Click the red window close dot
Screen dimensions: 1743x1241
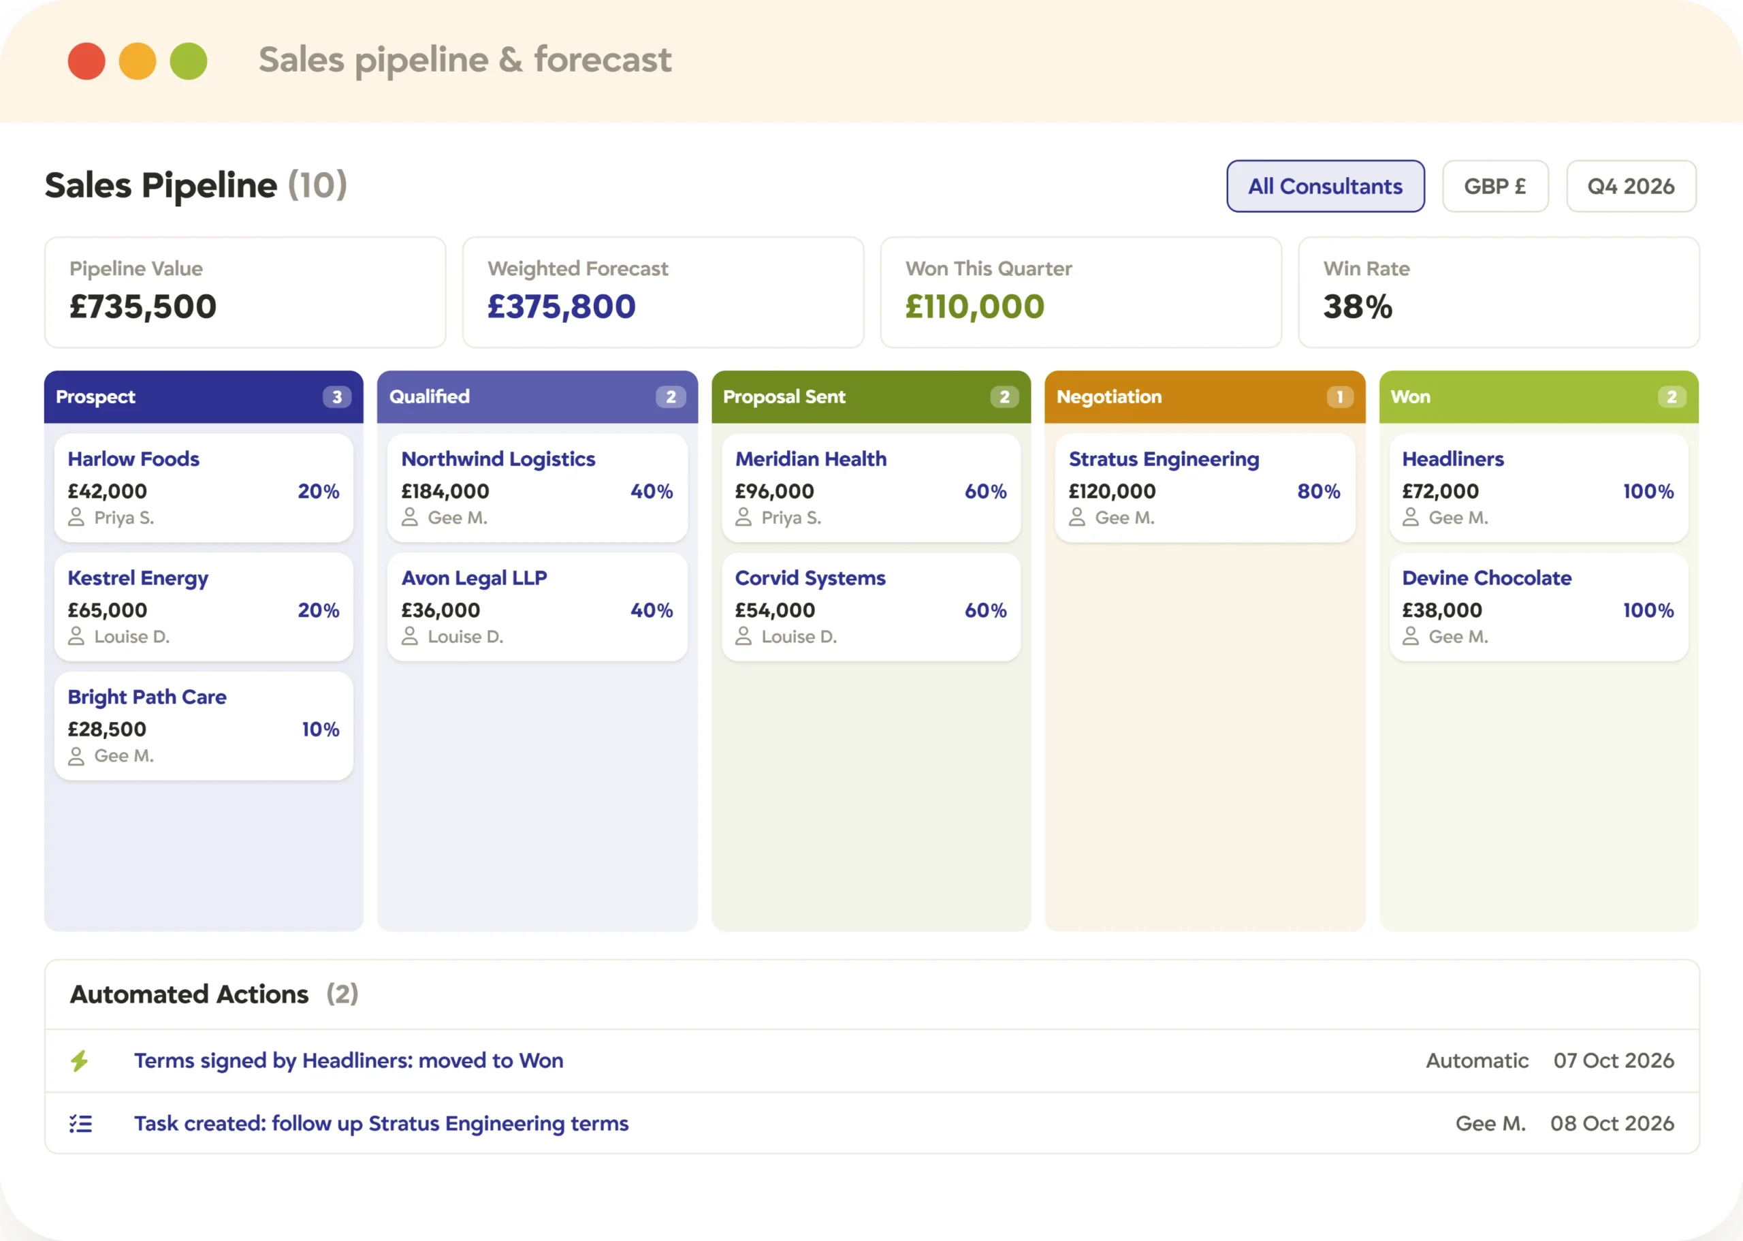pyautogui.click(x=86, y=61)
